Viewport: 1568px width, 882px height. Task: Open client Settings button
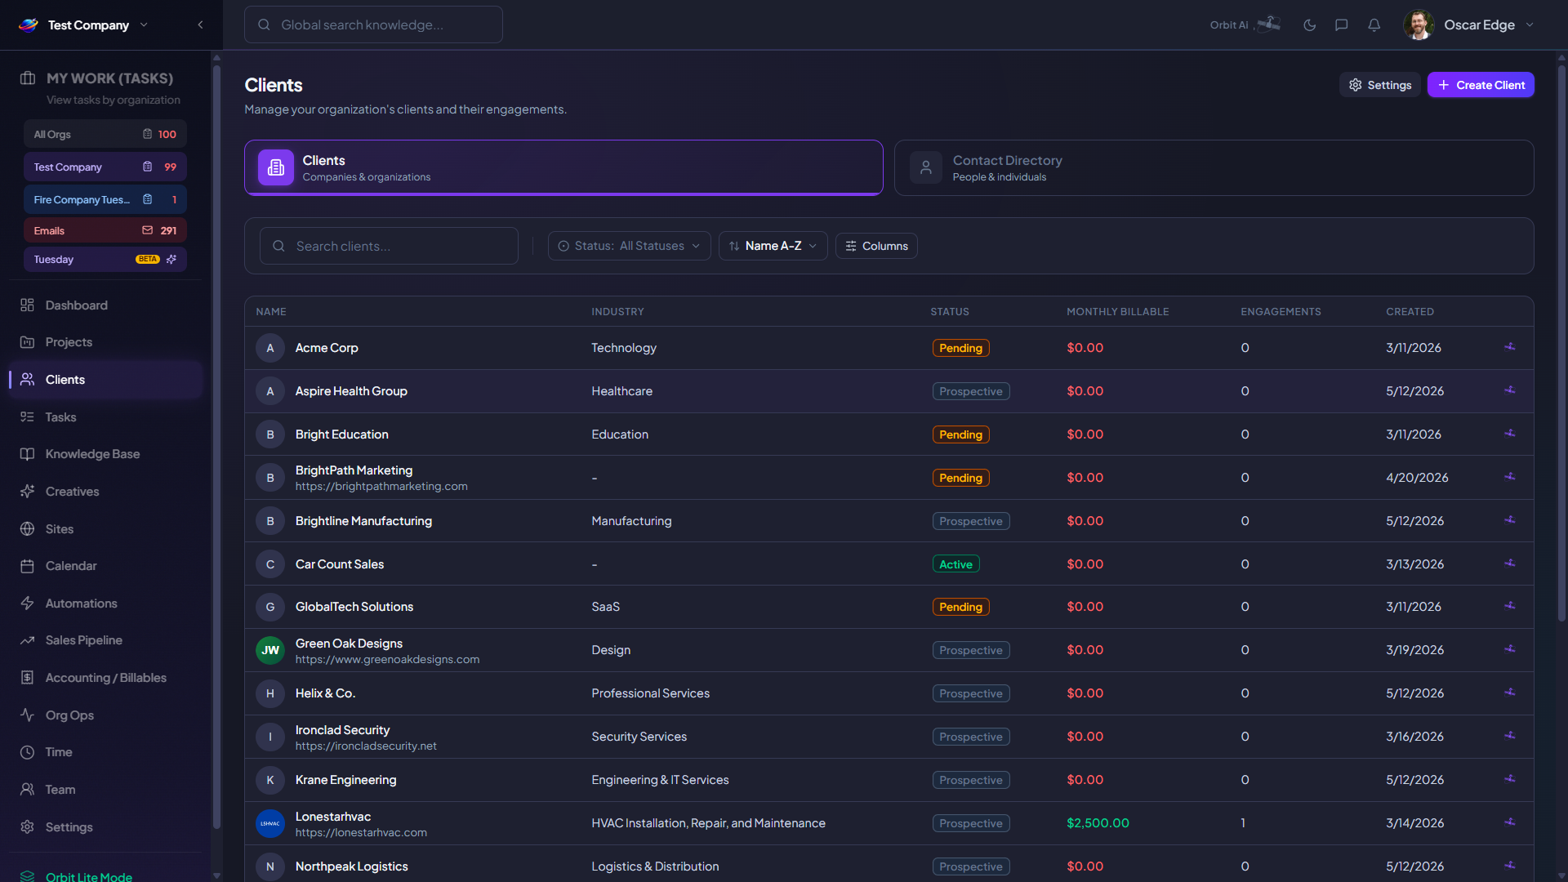click(1379, 85)
